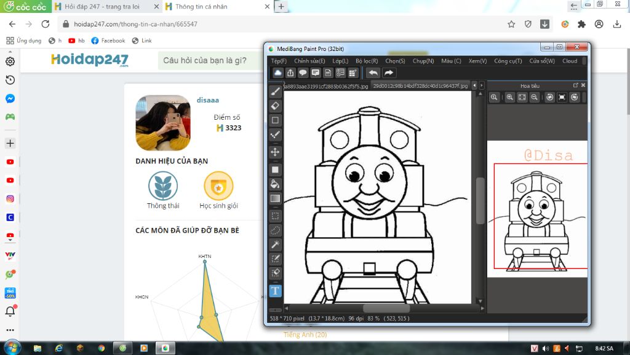Open the hb YouTube bookmark

pos(76,41)
